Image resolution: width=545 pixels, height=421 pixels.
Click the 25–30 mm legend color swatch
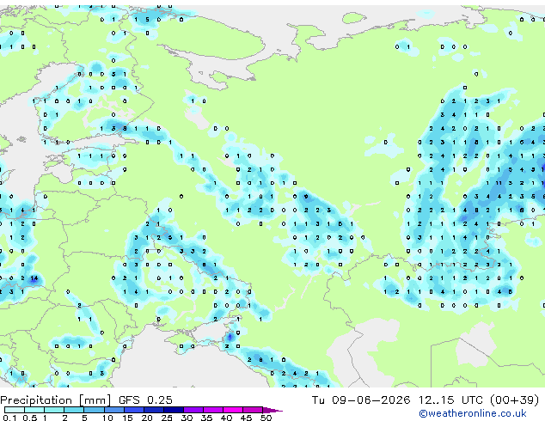[x=174, y=410]
